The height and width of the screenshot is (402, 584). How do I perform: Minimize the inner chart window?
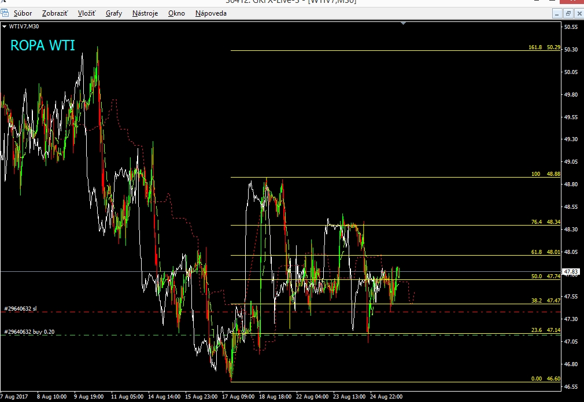[556, 14]
